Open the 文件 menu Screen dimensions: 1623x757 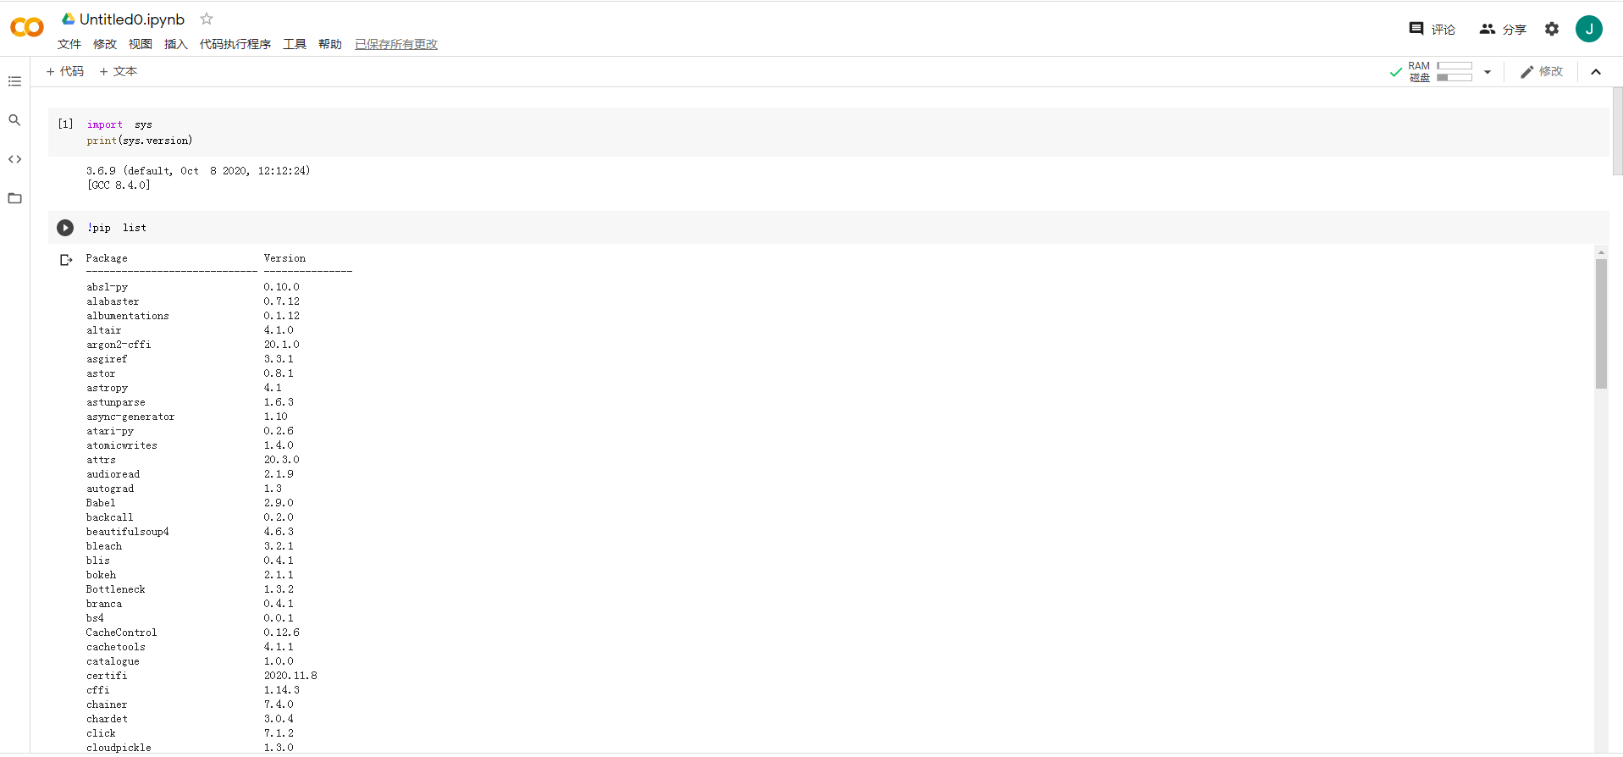(69, 44)
